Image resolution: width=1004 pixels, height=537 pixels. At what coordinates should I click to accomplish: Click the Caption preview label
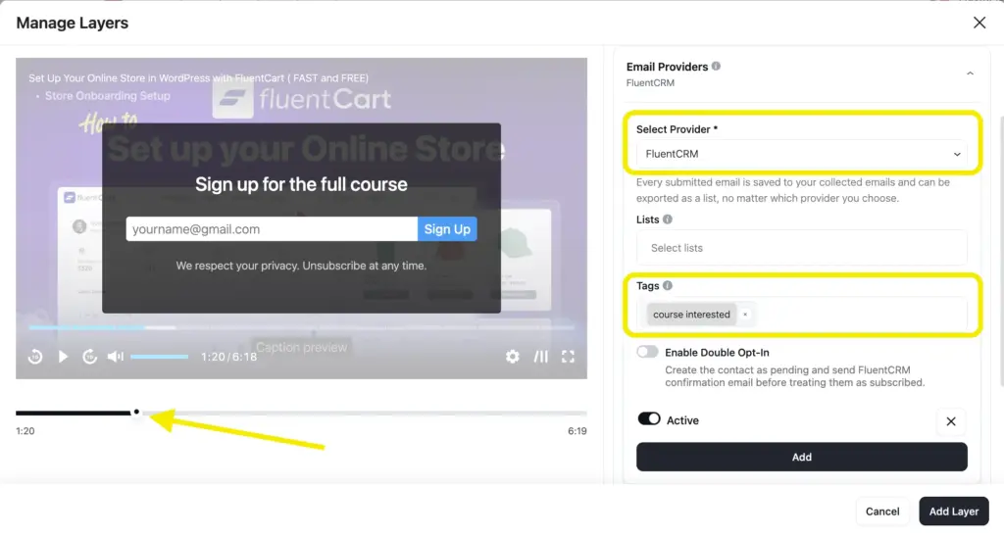pos(301,348)
